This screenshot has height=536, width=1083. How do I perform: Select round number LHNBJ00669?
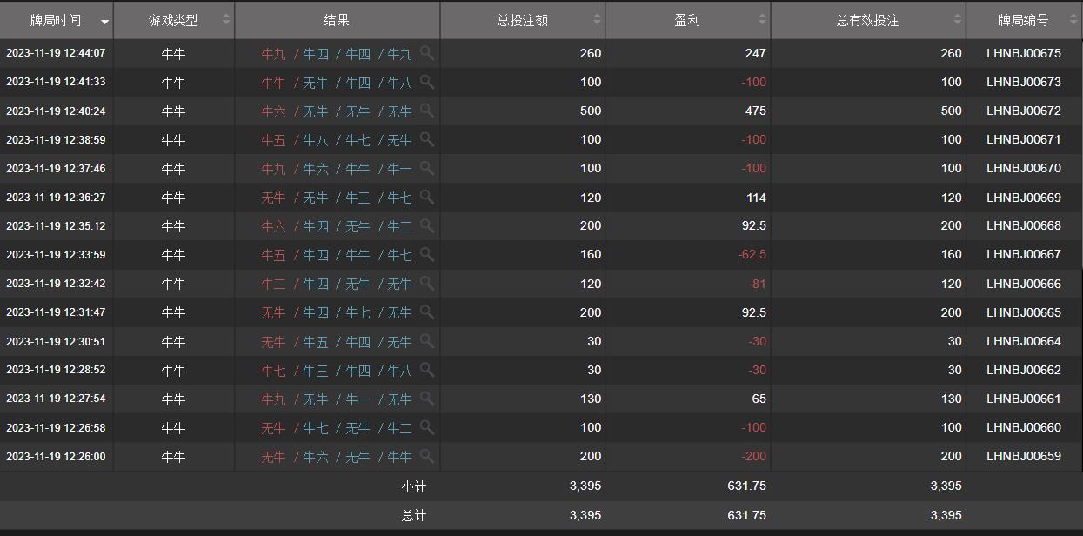tap(1024, 197)
